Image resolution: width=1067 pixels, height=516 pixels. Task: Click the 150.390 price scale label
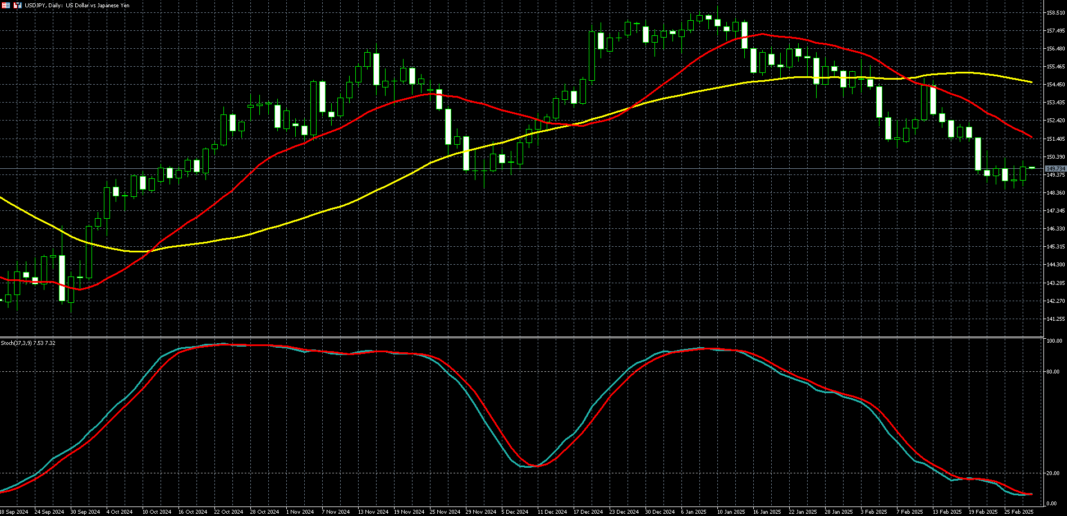1056,157
